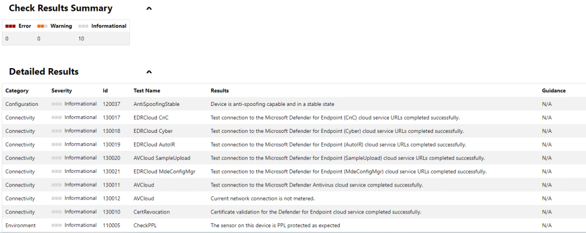Click the Informational count value 10
The width and height of the screenshot is (586, 233).
[81, 39]
